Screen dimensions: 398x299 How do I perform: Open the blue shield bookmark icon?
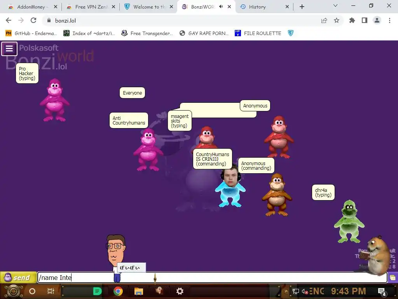click(x=291, y=33)
